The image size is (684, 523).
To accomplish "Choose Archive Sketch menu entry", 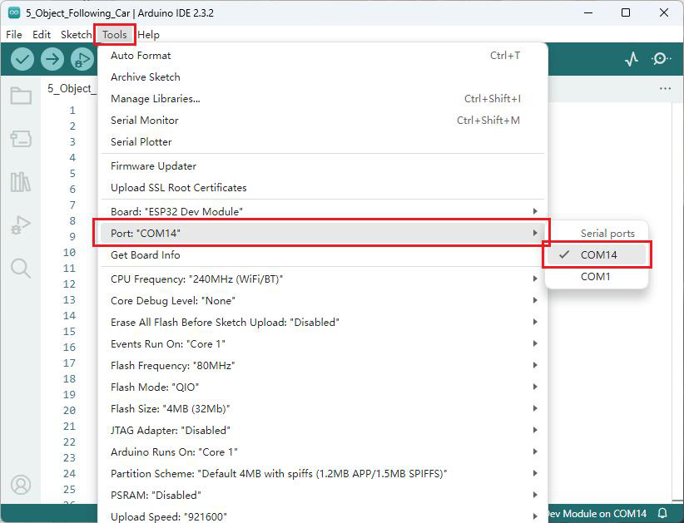I will click(322, 77).
